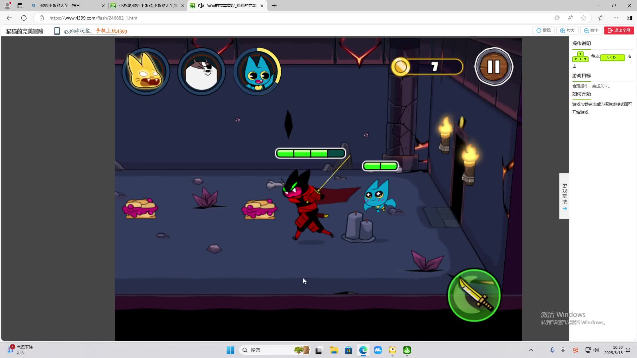Show hidden icons in the system tray
This screenshot has width=637, height=358.
click(531, 350)
